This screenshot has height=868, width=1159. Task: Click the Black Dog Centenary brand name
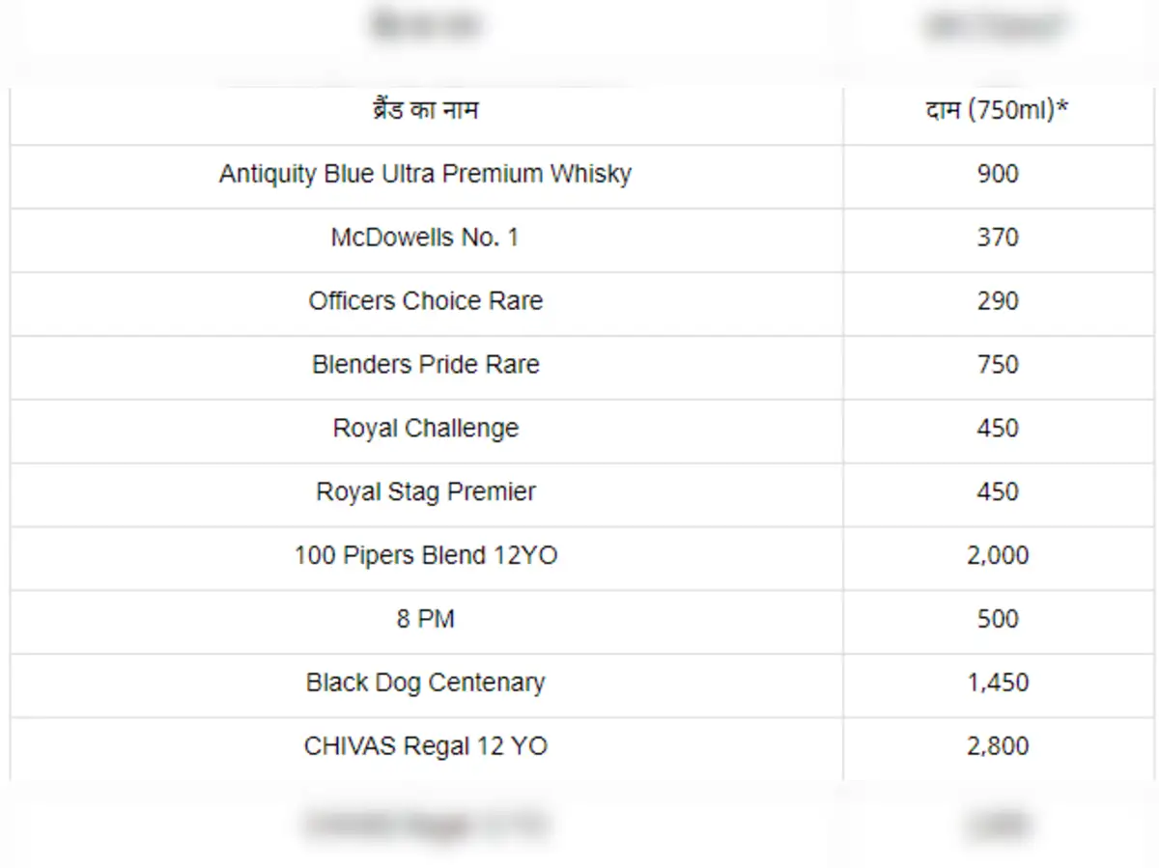coord(425,684)
